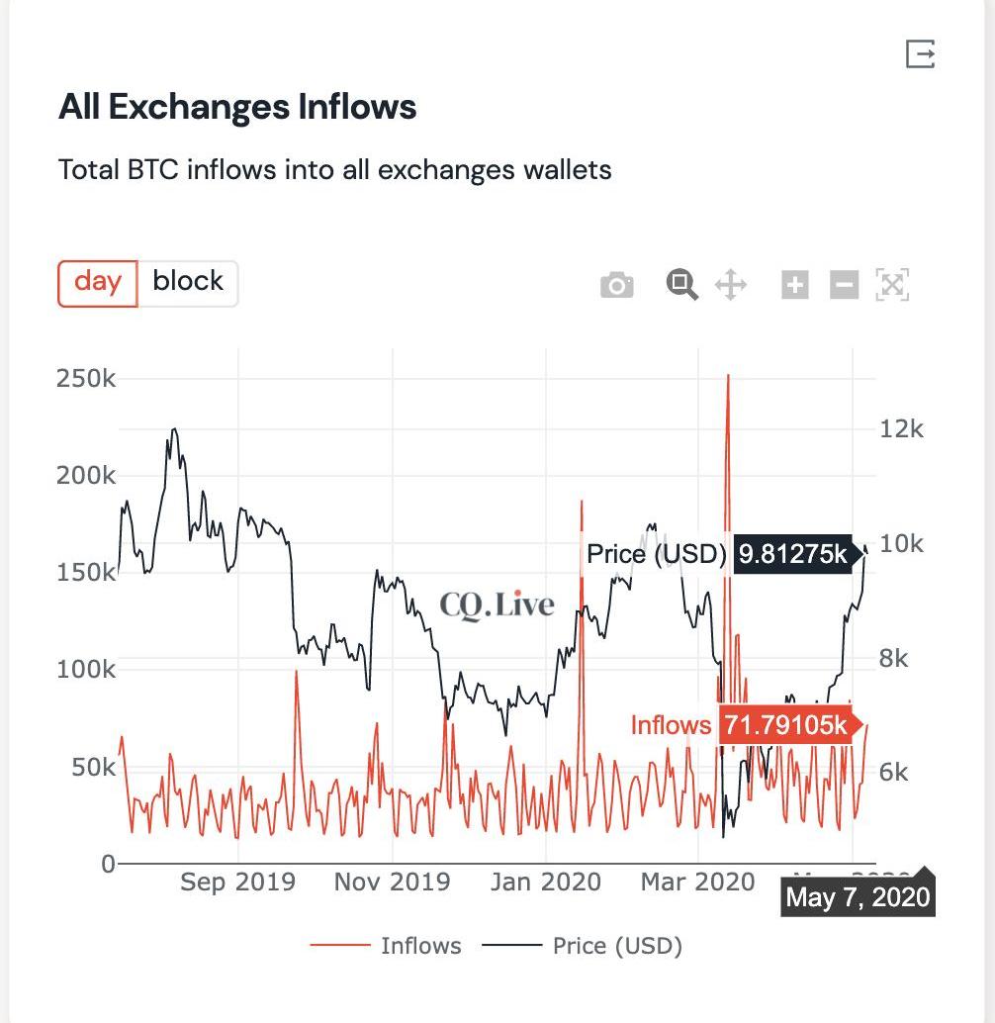Viewport: 995px width, 1023px height.
Task: Switch to the block view
Action: (x=188, y=283)
